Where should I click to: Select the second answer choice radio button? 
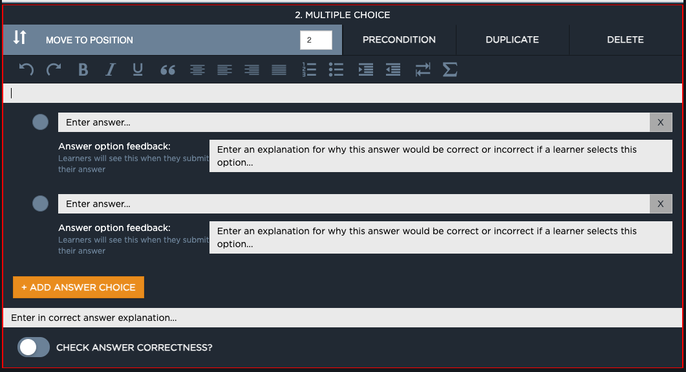point(40,204)
